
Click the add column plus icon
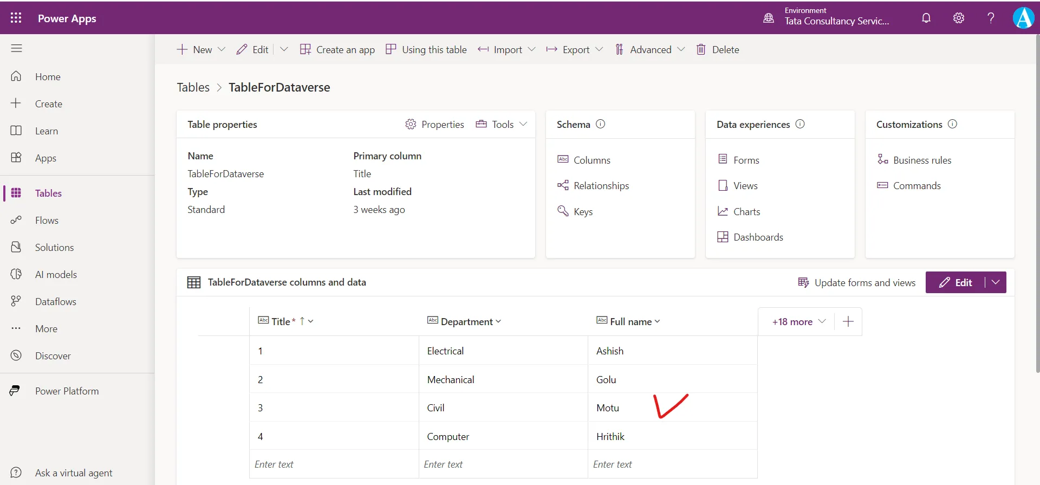coord(848,321)
